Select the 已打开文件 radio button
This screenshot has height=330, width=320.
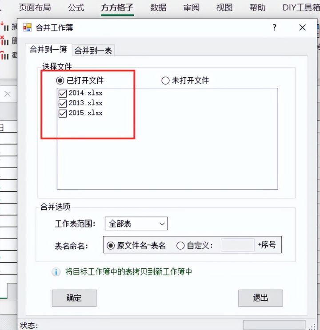60,81
